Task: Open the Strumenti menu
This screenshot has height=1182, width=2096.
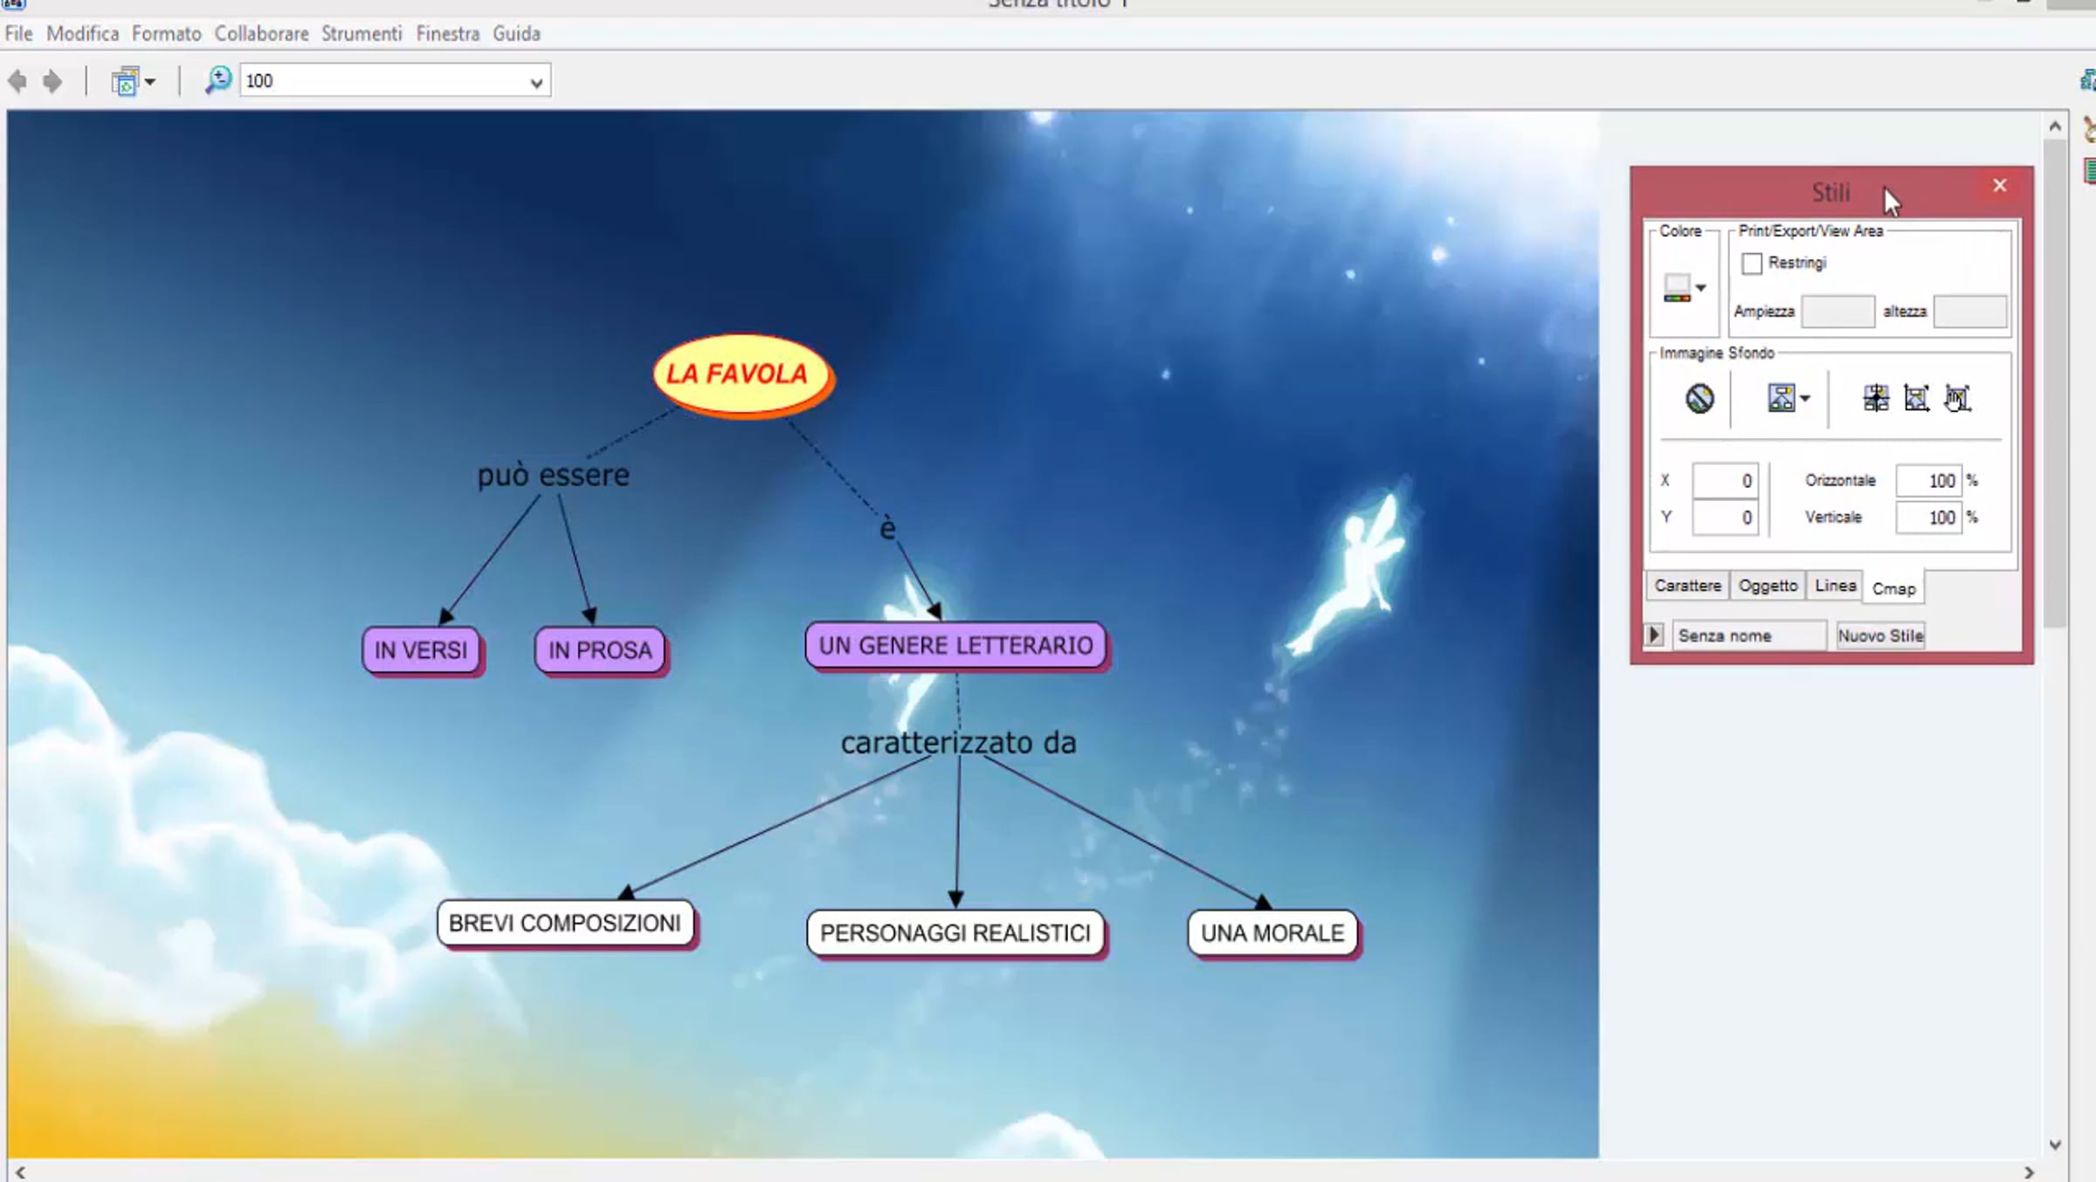Action: tap(362, 34)
